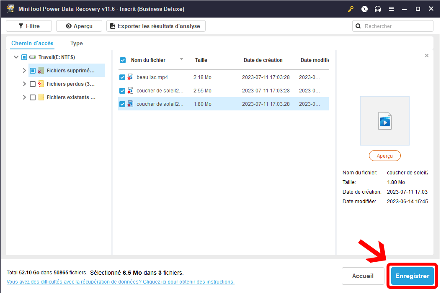Click the video preview thumbnail
The height and width of the screenshot is (294, 441).
[384, 121]
